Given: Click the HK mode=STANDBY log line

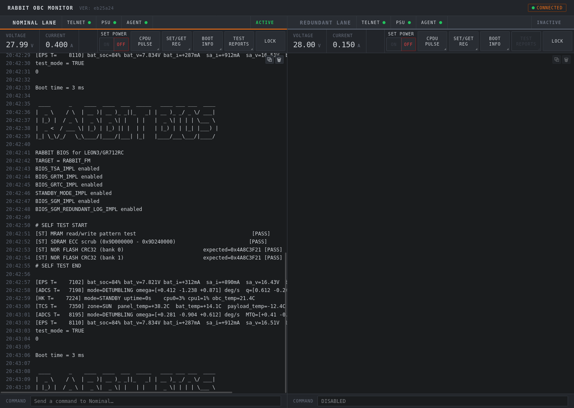Looking at the screenshot, I should coord(145,298).
